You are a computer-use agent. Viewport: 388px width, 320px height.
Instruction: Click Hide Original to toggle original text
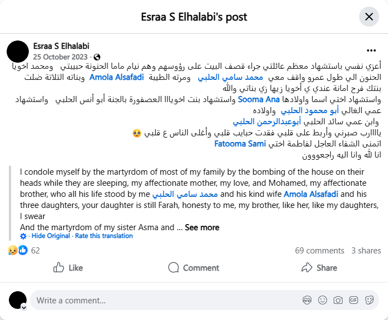pos(50,236)
